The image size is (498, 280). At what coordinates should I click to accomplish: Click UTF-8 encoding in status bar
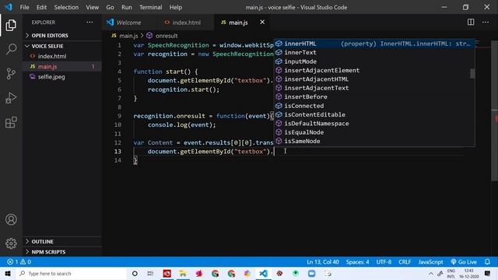click(384, 262)
